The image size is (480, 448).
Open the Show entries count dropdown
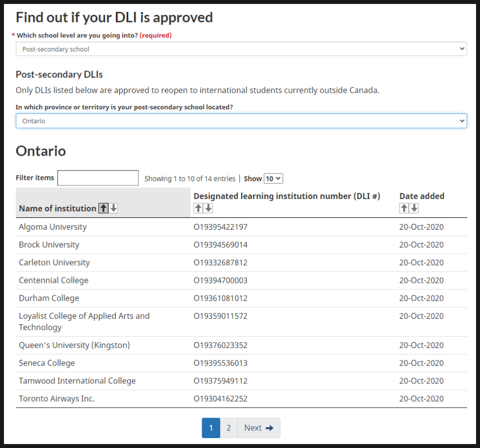click(273, 179)
